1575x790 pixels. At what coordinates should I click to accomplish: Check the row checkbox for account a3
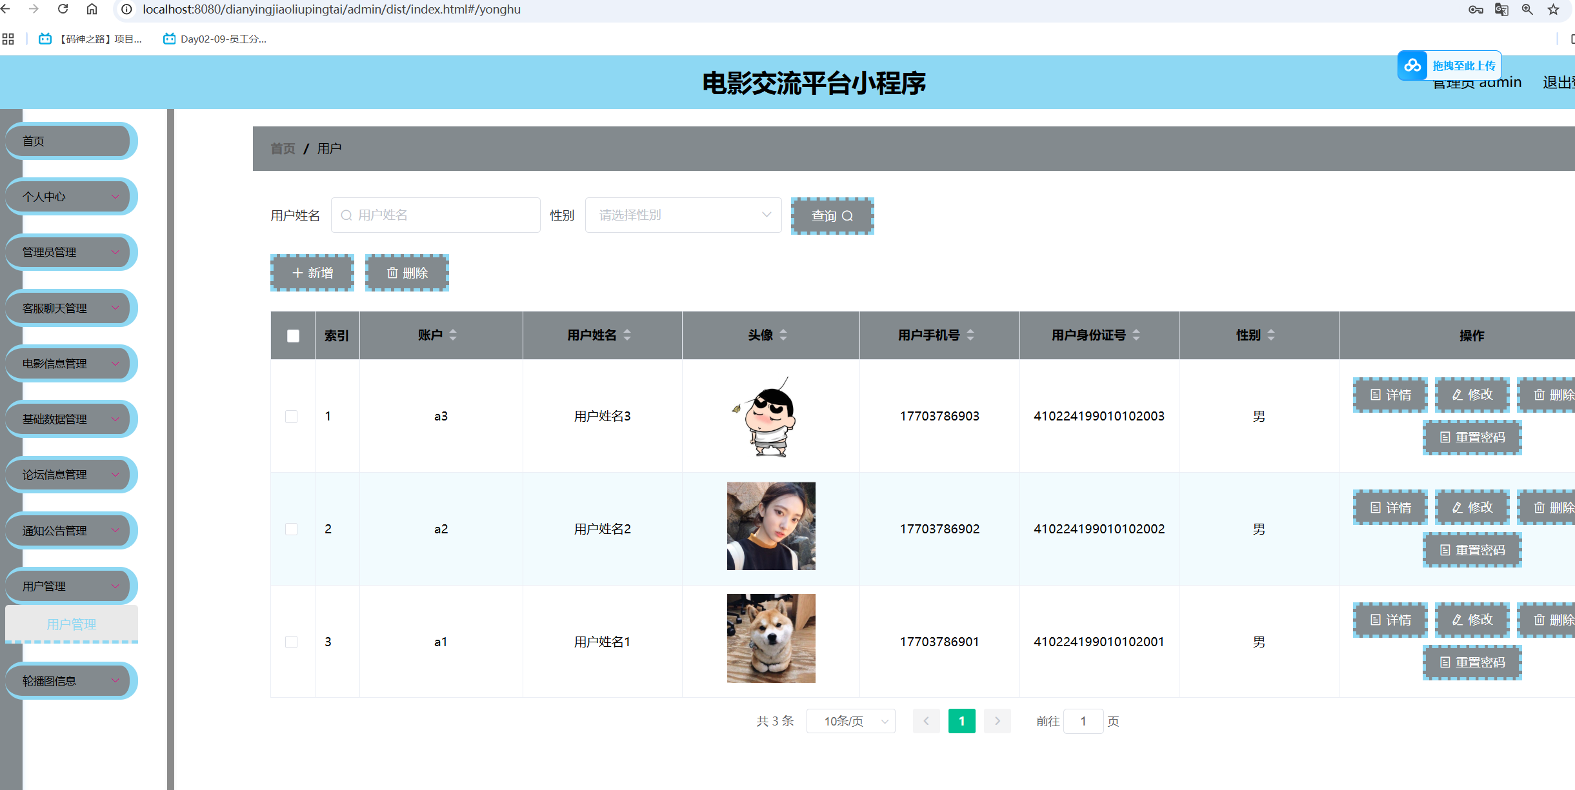(x=292, y=417)
